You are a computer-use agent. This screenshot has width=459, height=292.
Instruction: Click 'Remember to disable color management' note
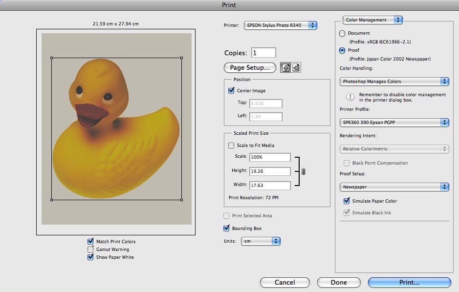point(402,97)
